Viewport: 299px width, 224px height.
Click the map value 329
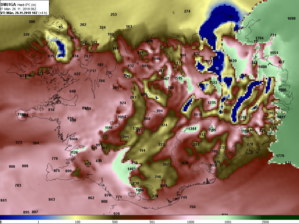click(x=26, y=34)
